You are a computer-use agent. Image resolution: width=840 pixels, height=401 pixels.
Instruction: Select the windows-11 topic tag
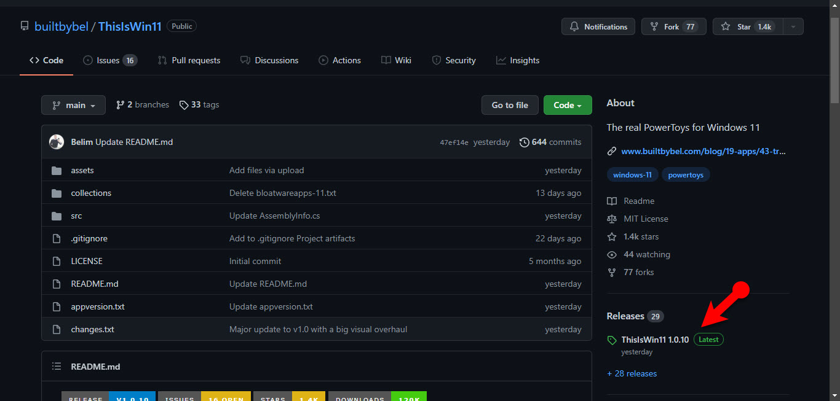point(632,175)
